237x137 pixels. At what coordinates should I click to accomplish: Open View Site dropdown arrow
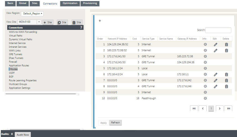(x=39, y=22)
